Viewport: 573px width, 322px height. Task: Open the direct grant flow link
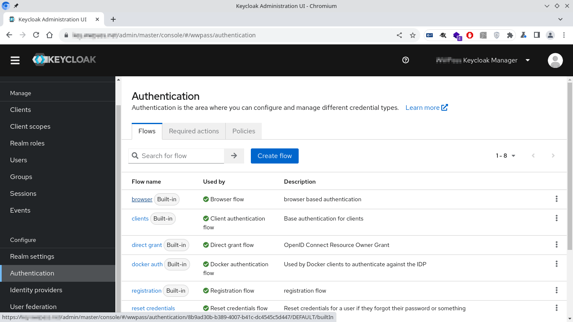(x=147, y=245)
